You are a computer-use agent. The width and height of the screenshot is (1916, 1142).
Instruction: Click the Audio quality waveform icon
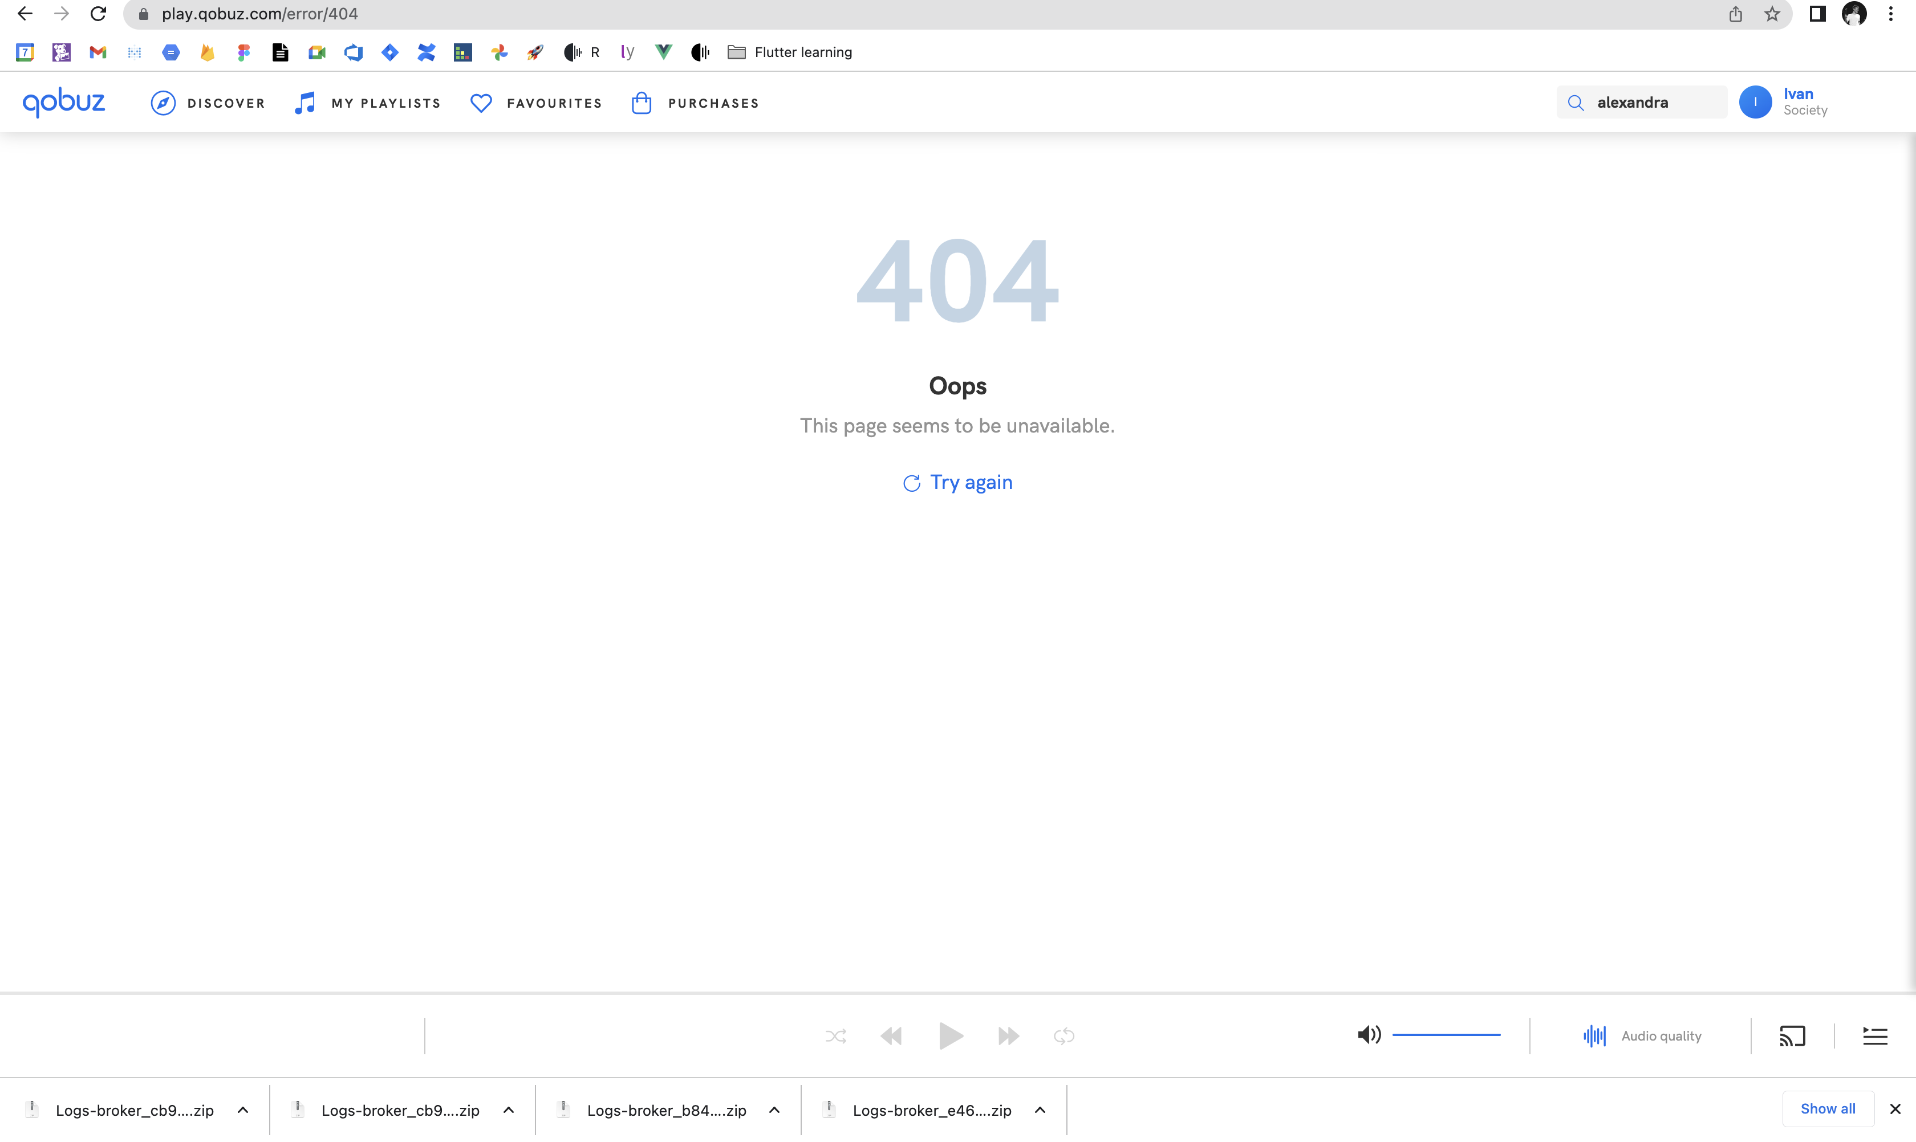tap(1594, 1036)
